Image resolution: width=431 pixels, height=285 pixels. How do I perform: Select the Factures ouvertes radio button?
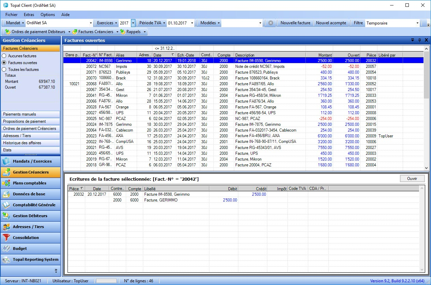(4, 63)
